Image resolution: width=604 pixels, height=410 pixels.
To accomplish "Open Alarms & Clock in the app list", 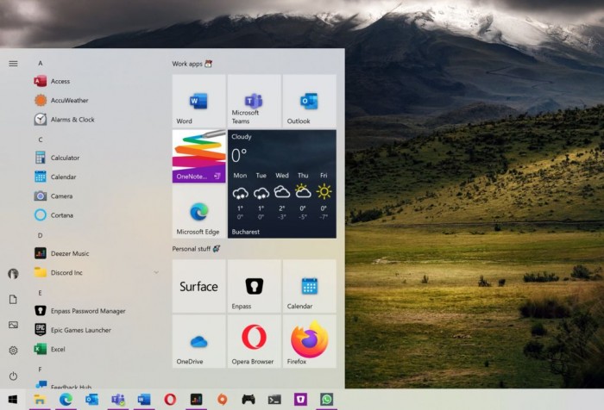I will click(x=97, y=120).
